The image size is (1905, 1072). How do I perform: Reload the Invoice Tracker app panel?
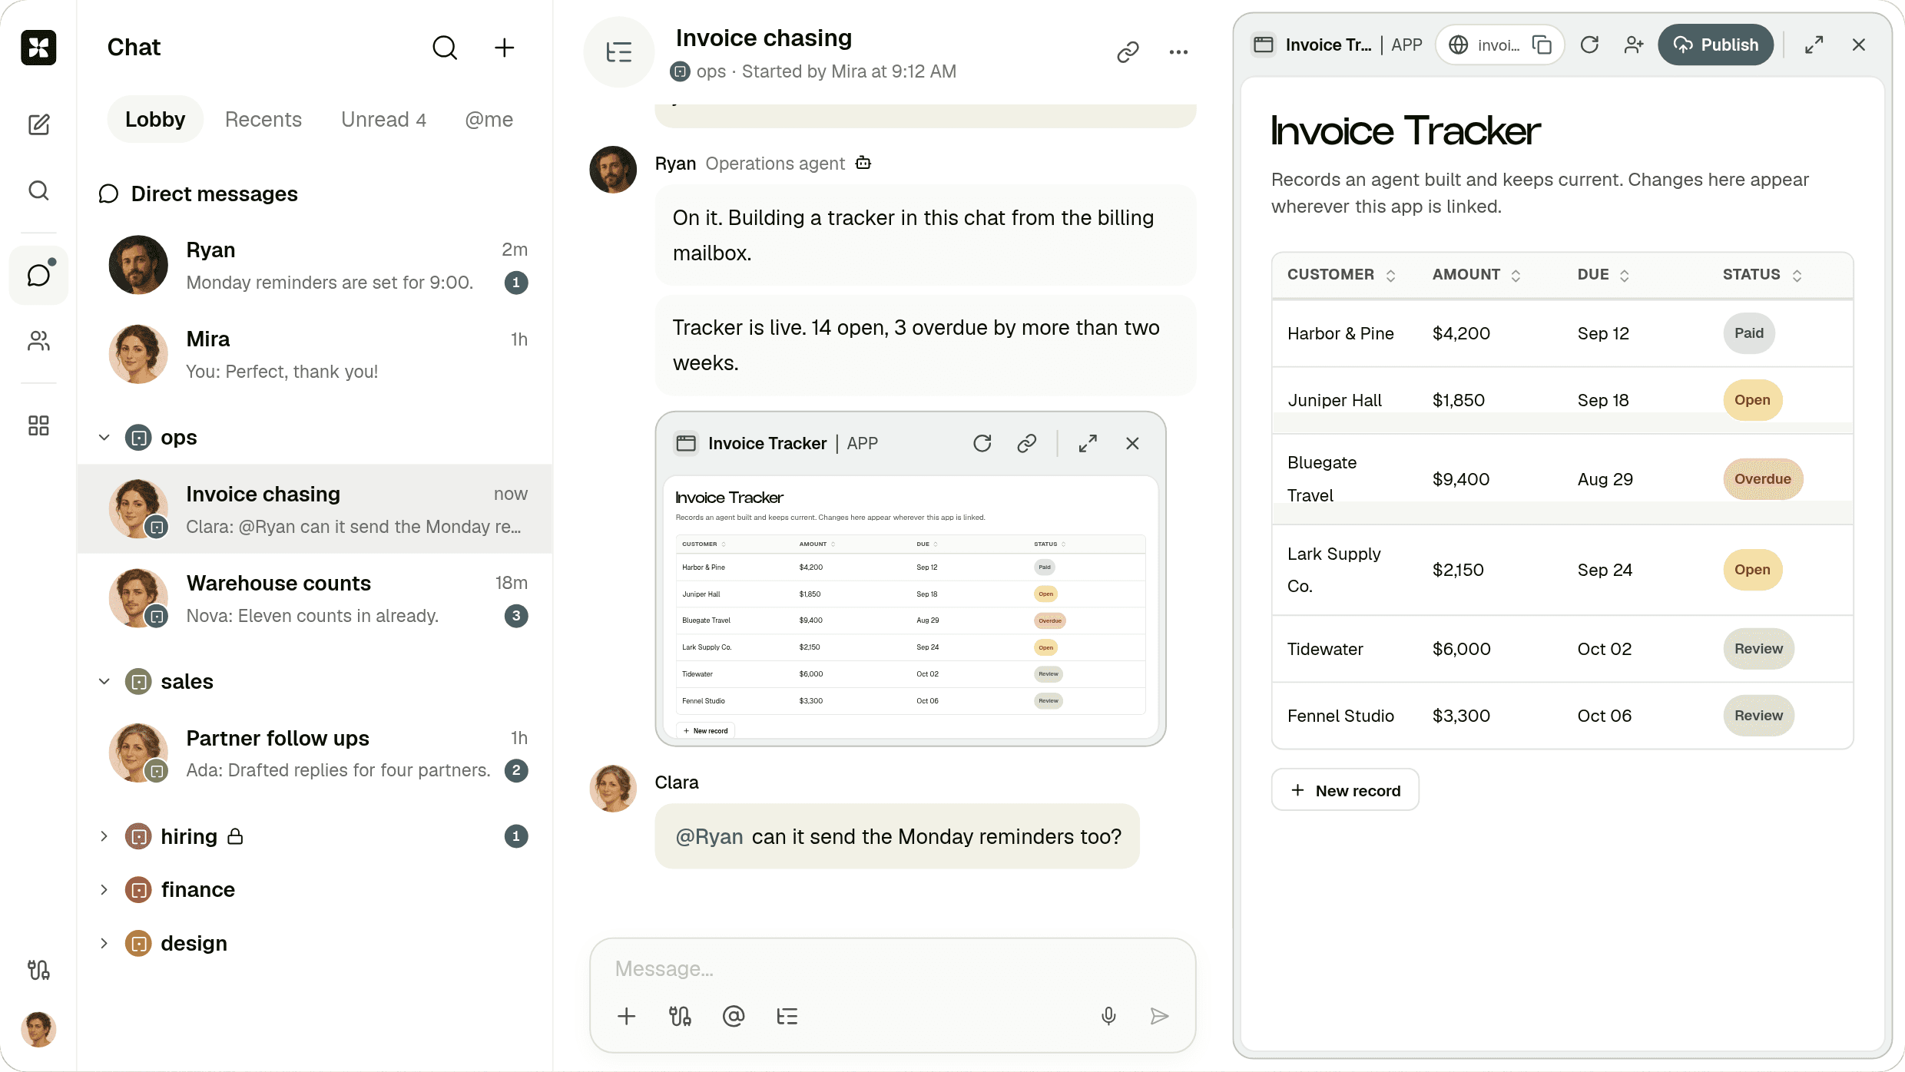tap(1589, 45)
